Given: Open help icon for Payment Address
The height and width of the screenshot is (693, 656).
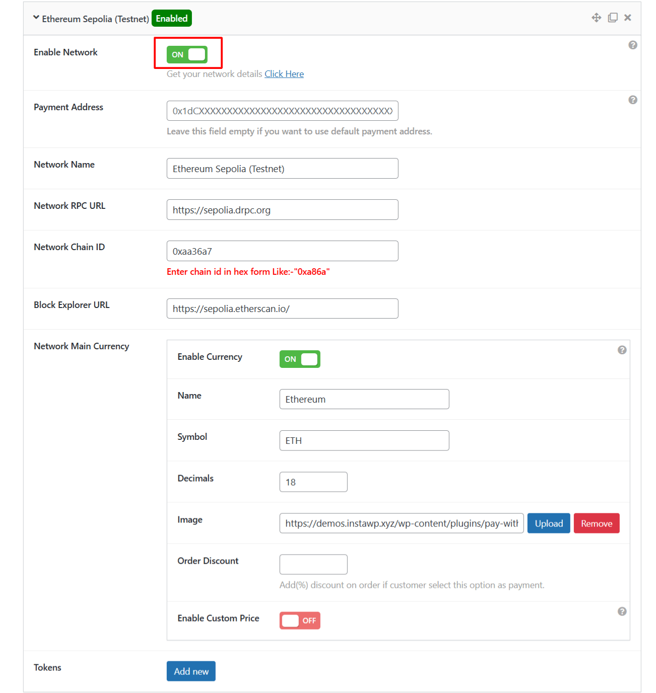Looking at the screenshot, I should tap(632, 100).
